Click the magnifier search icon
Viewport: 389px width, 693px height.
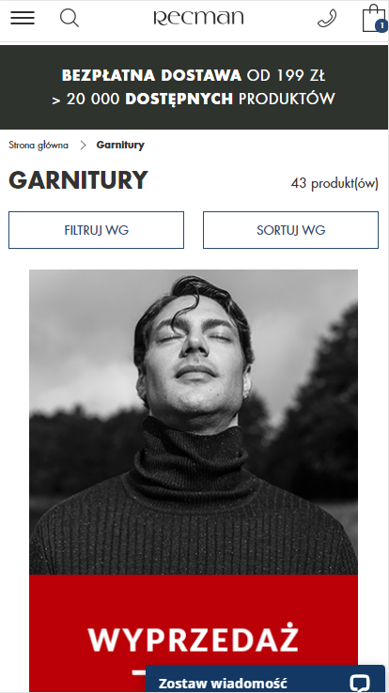click(70, 18)
